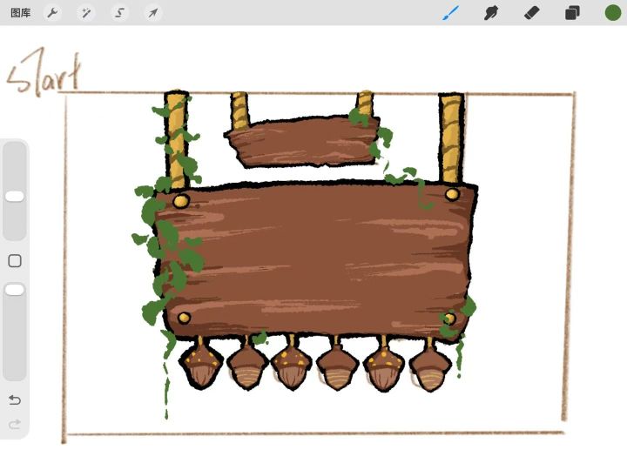Select the Brush tool
This screenshot has width=627, height=470.
(x=451, y=13)
